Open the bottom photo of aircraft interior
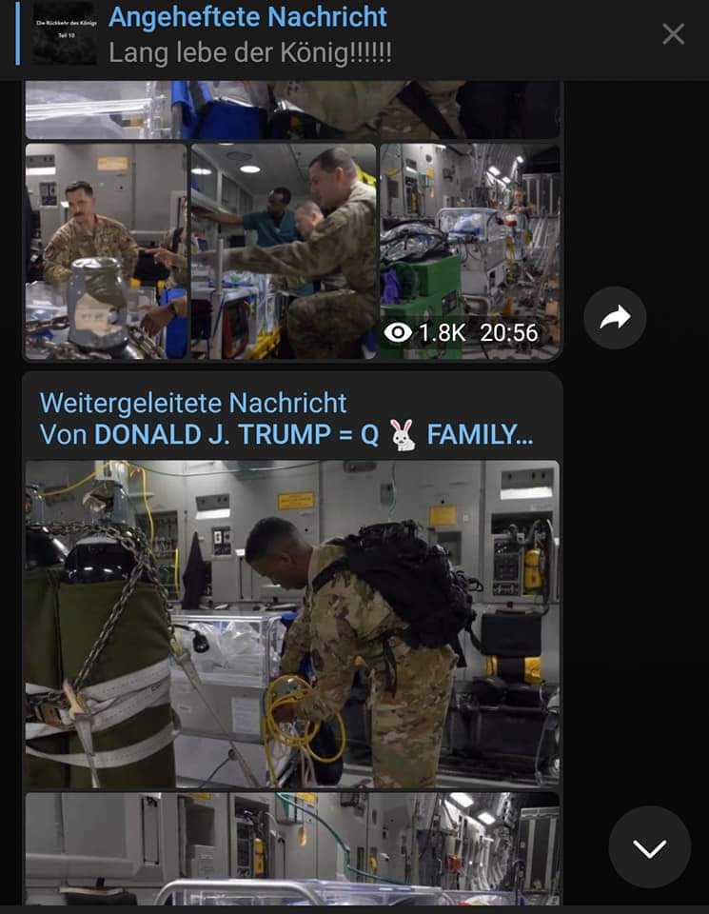709x914 pixels. click(x=292, y=848)
